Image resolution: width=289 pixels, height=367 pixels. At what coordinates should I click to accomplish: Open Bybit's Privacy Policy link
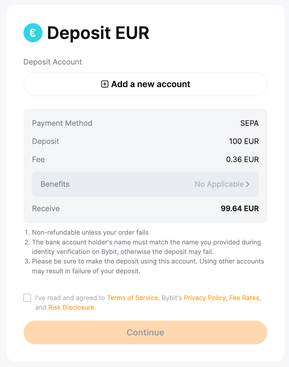205,298
